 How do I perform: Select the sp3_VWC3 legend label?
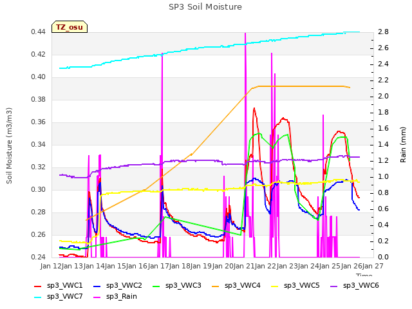pos(183,286)
